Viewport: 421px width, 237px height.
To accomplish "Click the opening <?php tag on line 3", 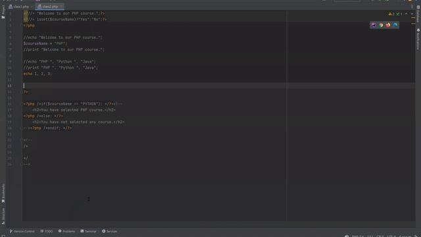I will pyautogui.click(x=29, y=26).
